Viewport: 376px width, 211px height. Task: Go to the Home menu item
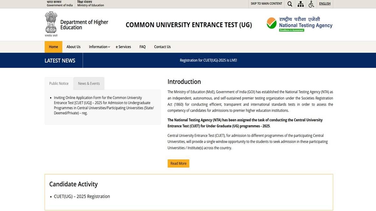pos(53,47)
